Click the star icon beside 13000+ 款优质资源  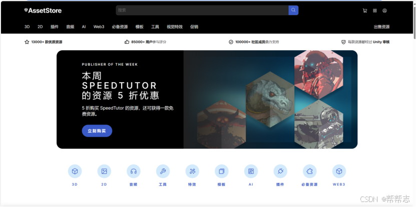(x=27, y=42)
